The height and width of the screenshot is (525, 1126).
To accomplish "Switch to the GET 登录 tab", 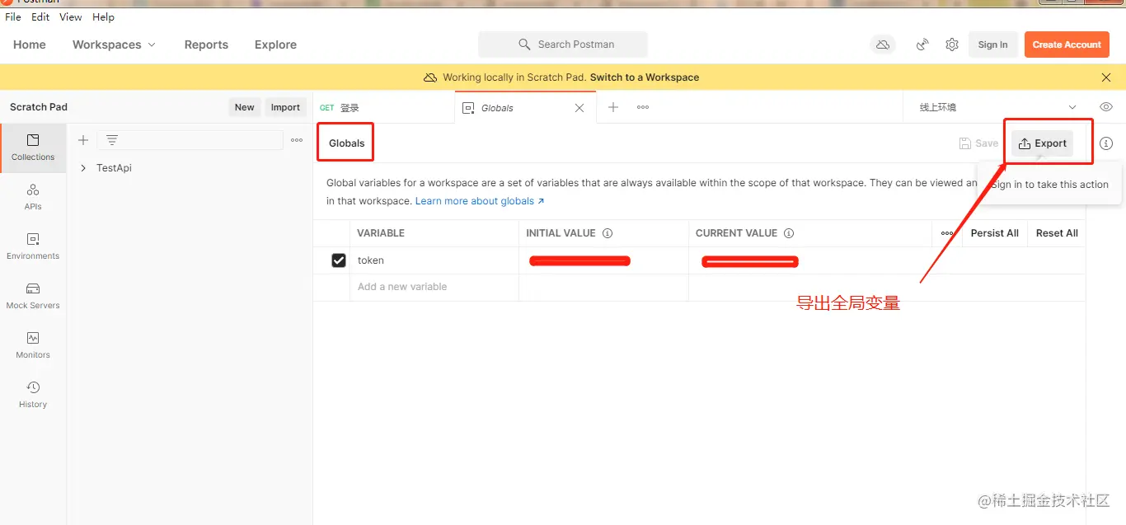I will pyautogui.click(x=383, y=107).
